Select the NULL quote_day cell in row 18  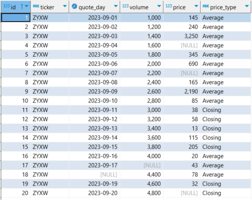(x=94, y=175)
